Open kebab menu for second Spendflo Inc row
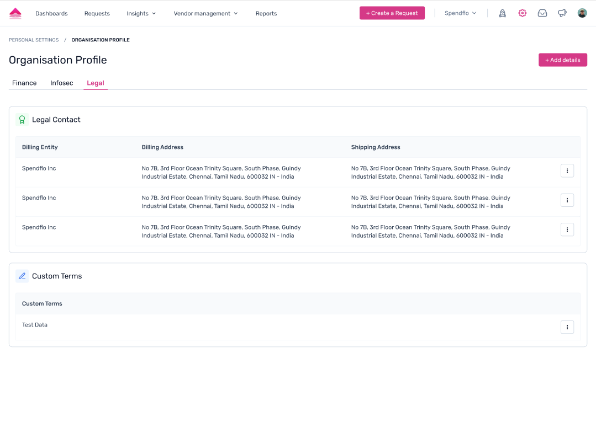This screenshot has width=596, height=444. [567, 200]
